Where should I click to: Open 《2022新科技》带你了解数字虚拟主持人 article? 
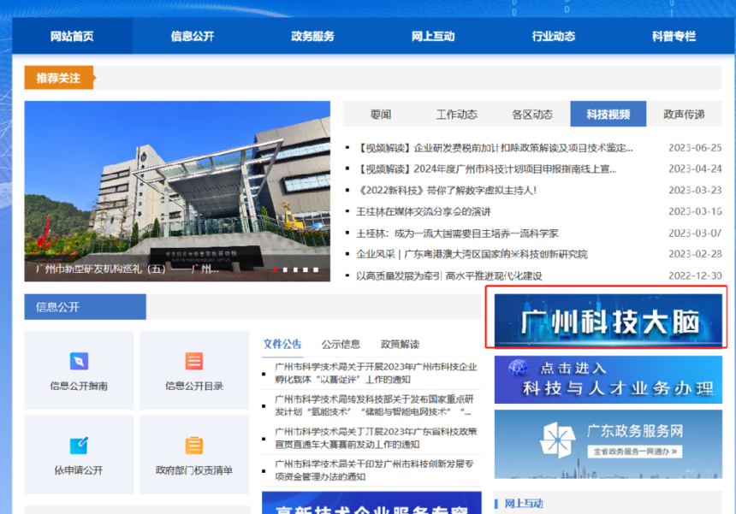pyautogui.click(x=447, y=191)
